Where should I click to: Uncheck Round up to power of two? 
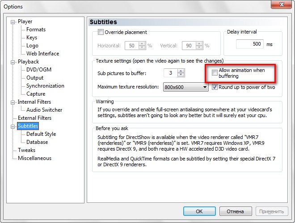[x=215, y=87]
